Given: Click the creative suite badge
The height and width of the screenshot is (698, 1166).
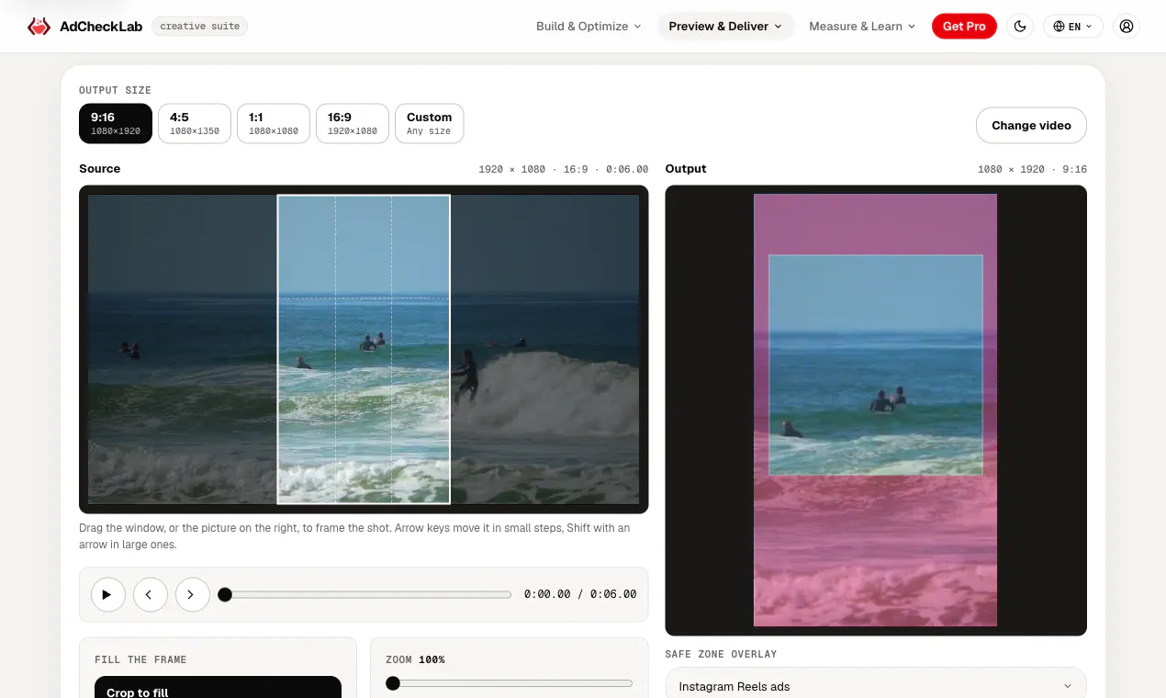Looking at the screenshot, I should (199, 27).
